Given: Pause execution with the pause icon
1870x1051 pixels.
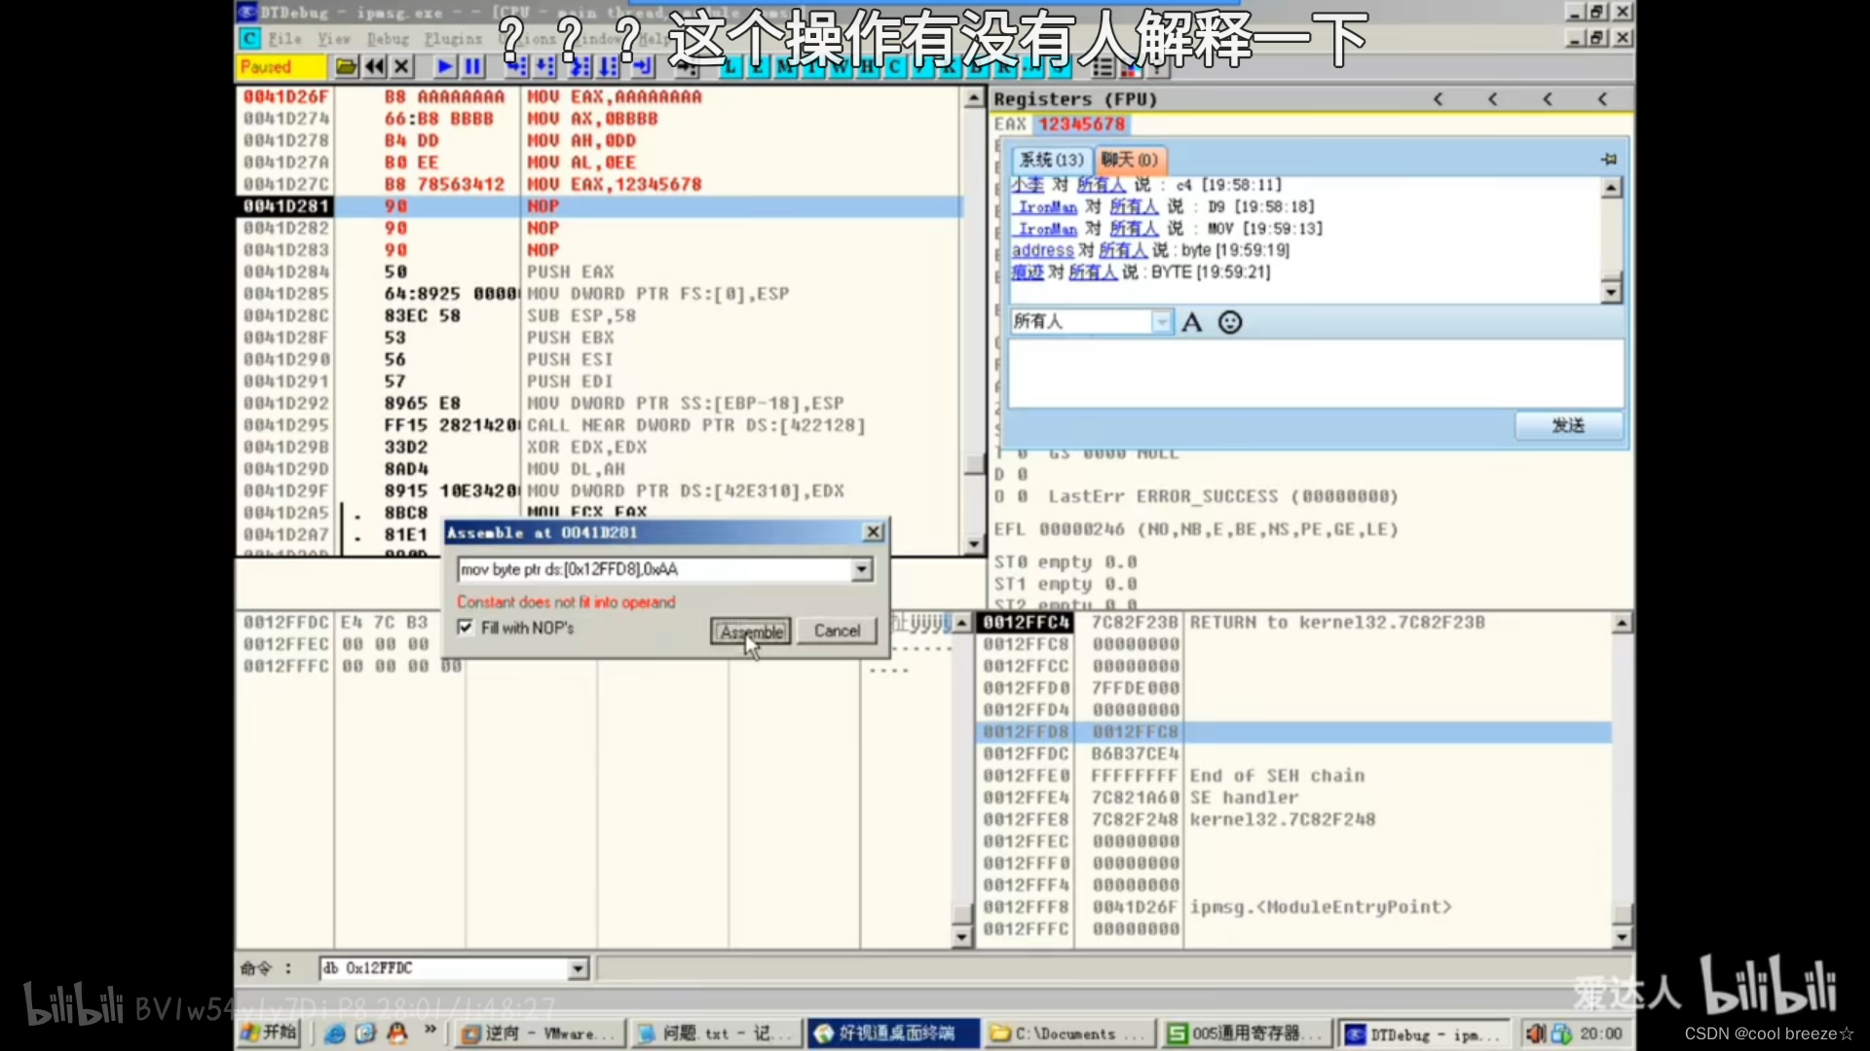Looking at the screenshot, I should (x=473, y=66).
